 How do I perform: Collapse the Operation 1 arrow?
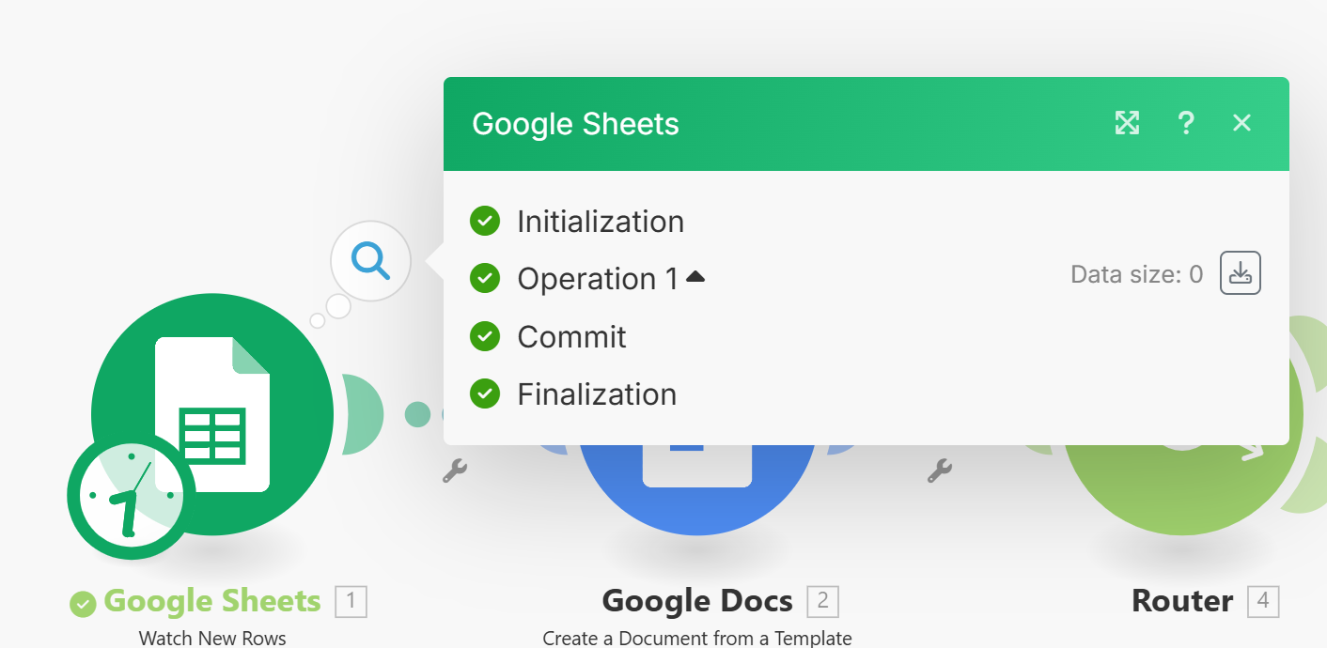695,277
